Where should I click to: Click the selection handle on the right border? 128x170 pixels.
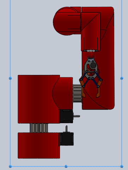tap(122, 78)
